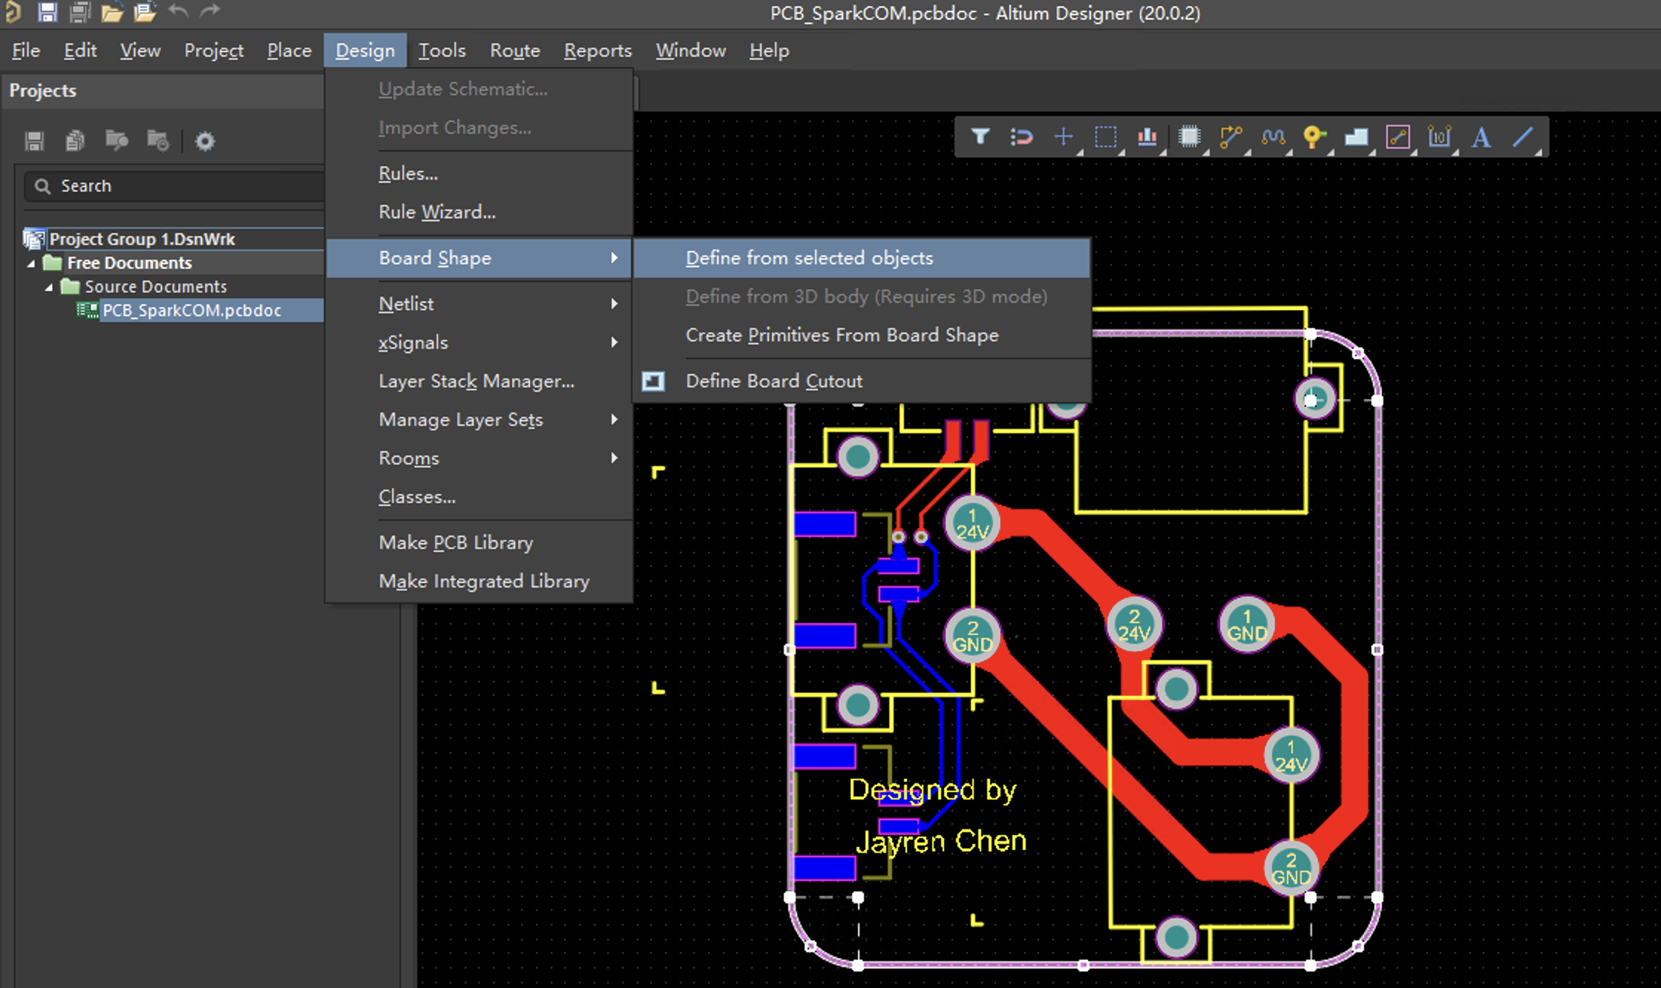Choose Create Primitives From Board Shape
Screen dimensions: 1661x988
point(862,335)
